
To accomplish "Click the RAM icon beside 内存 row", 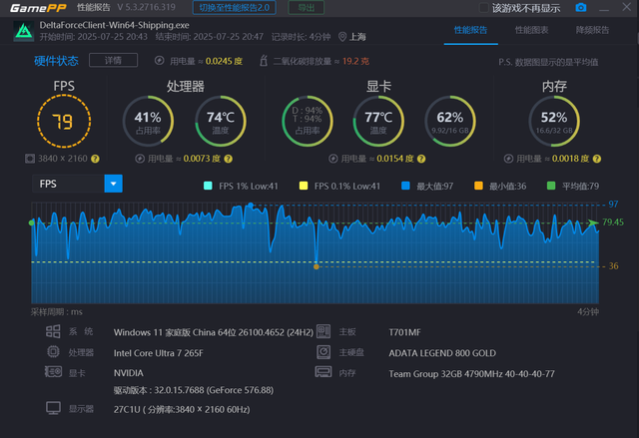I will [x=323, y=371].
